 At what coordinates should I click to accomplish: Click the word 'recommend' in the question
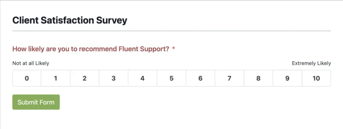pyautogui.click(x=98, y=49)
